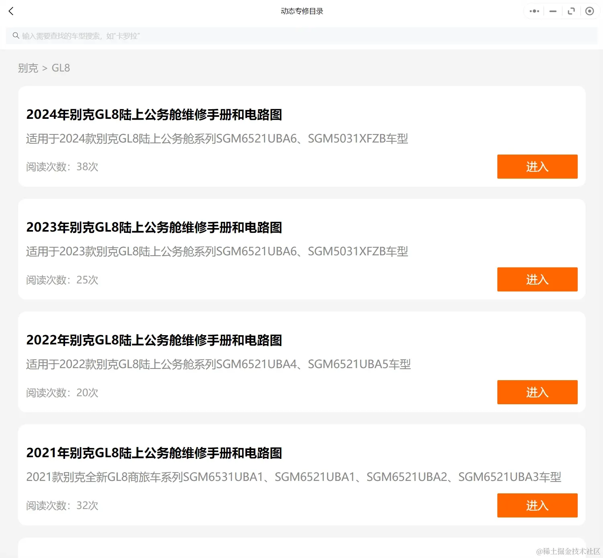Click the magnifier icon in the search bar
This screenshot has height=558, width=603.
point(16,35)
